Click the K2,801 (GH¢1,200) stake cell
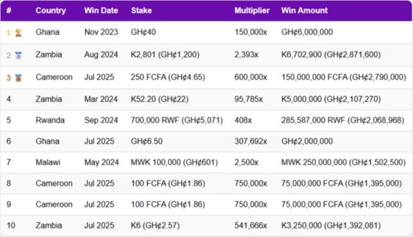The image size is (413, 237). tap(165, 54)
